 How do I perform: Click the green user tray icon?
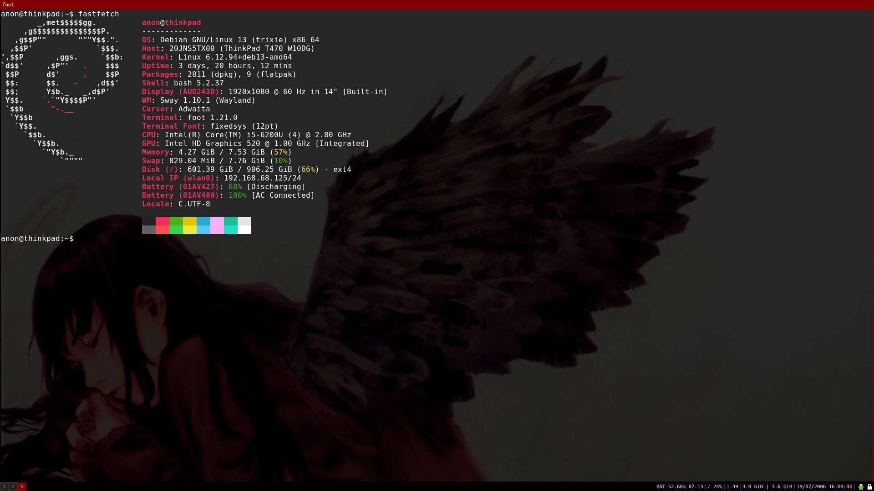pyautogui.click(x=861, y=486)
